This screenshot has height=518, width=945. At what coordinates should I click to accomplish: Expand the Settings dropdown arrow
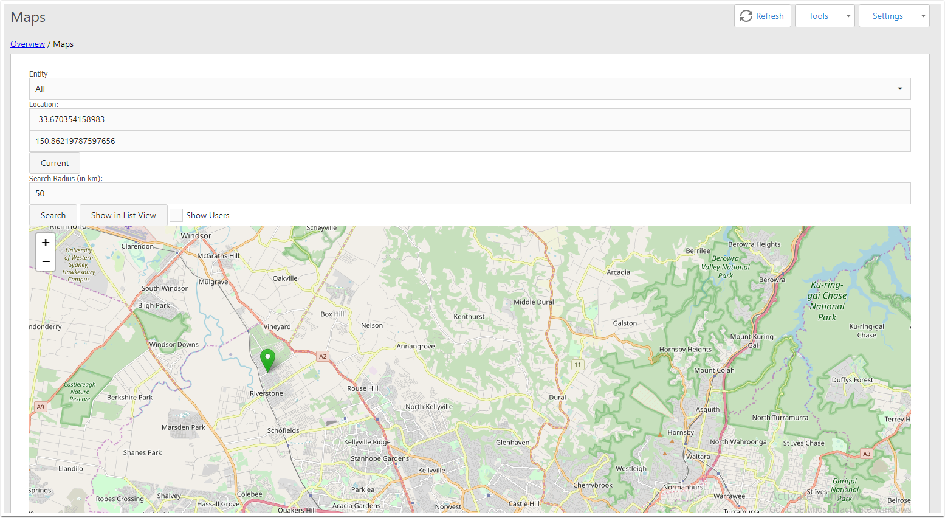[x=923, y=16]
